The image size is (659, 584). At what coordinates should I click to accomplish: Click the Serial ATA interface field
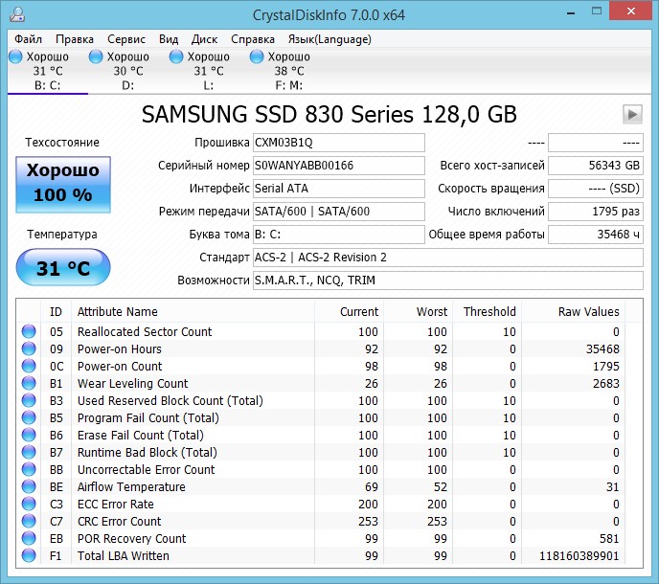click(x=339, y=189)
